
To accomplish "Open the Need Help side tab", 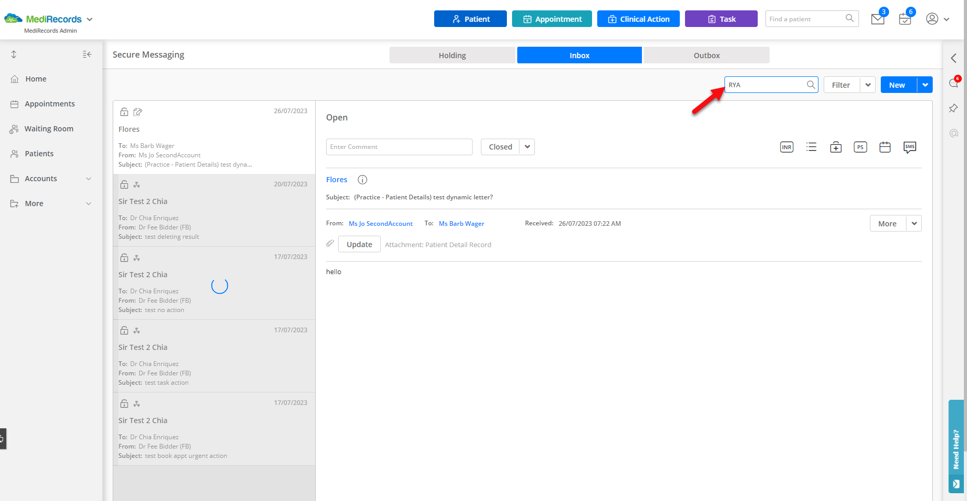I will point(956,446).
